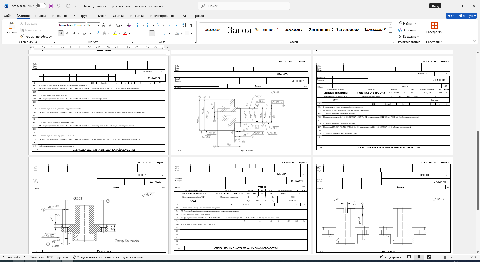Sort the selection alphabetically

point(184,25)
